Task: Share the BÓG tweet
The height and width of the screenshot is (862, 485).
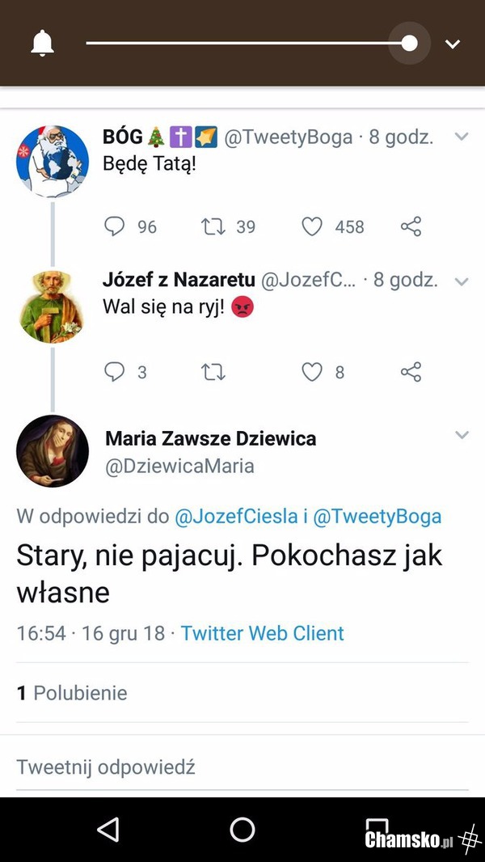Action: click(411, 226)
